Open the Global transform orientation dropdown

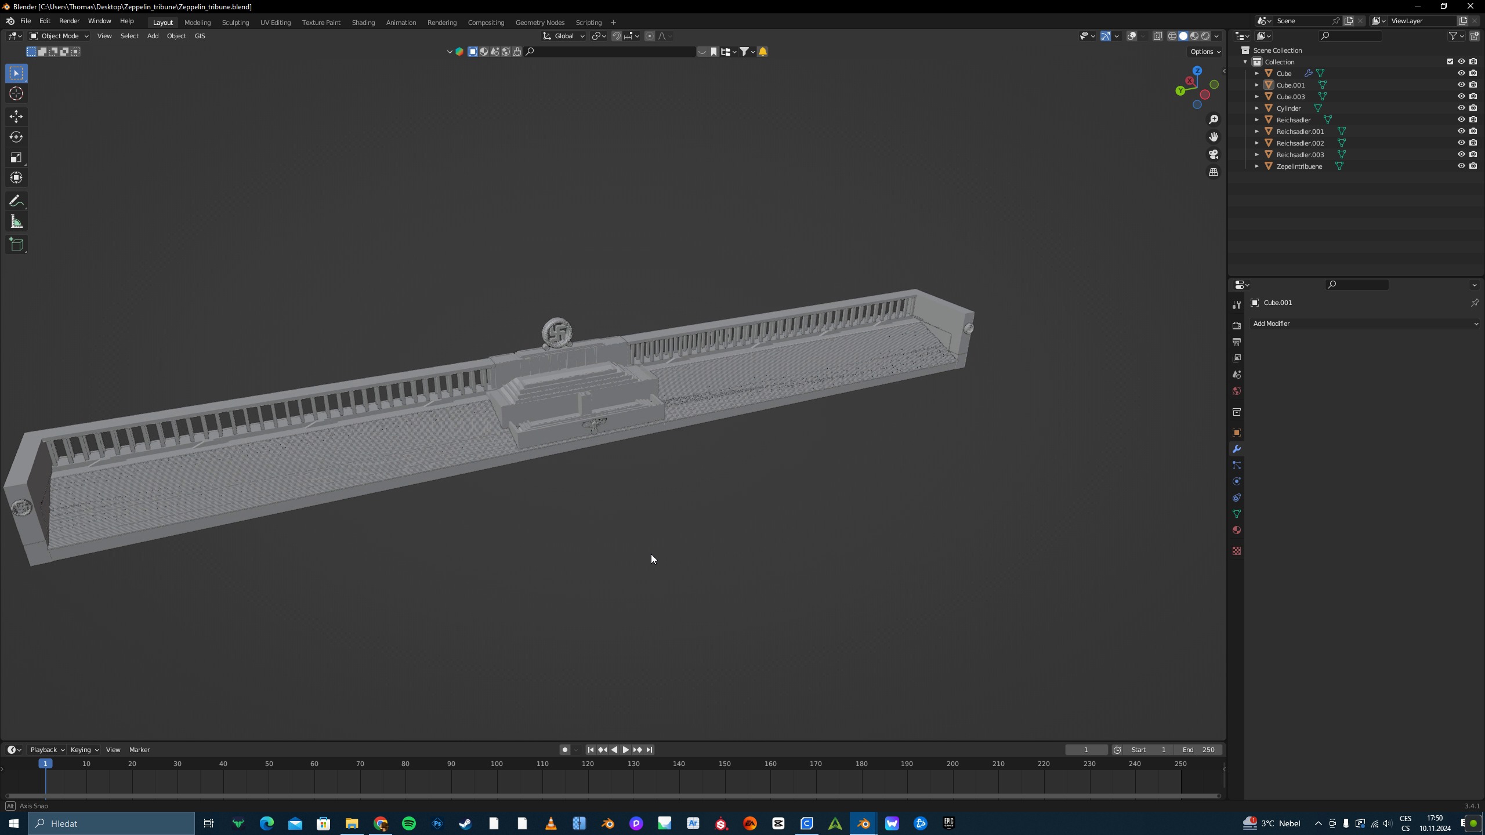point(564,36)
